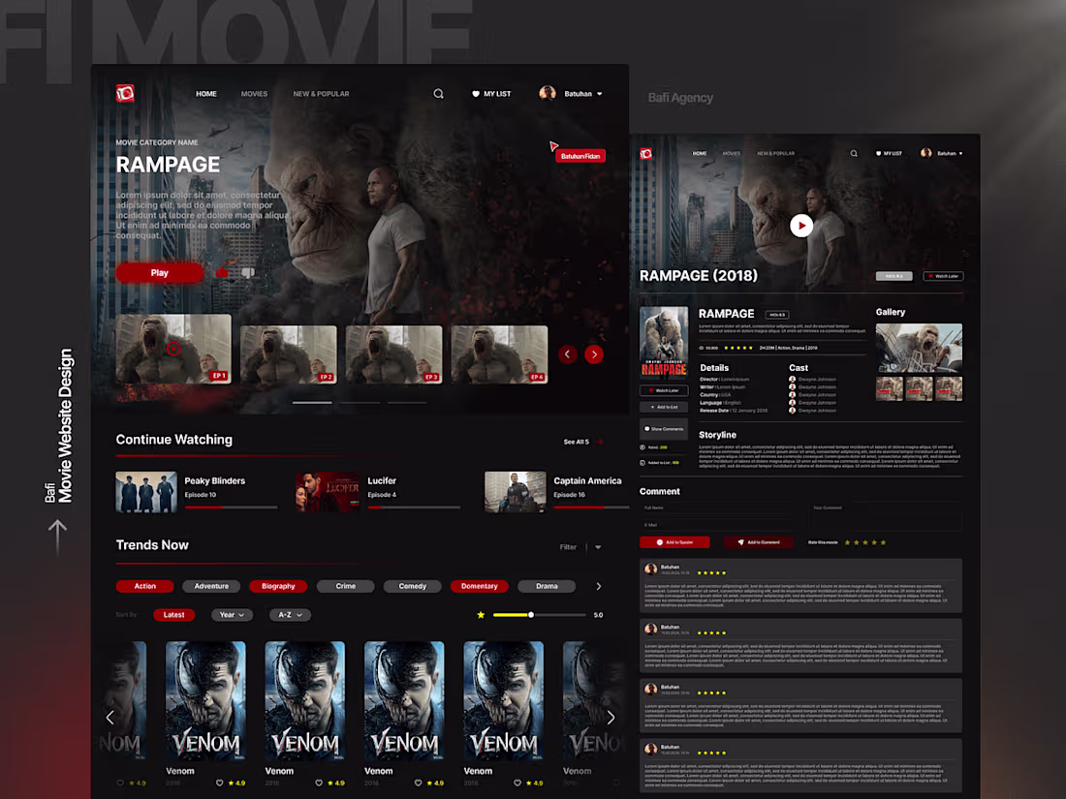Click the right arrow to browse episodes
Screen dimensions: 1066x799
pos(594,354)
